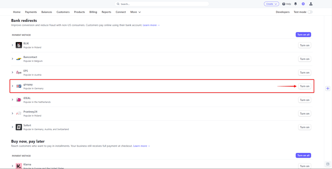This screenshot has height=169, width=332.
Task: Turn on Klarna
Action: [305, 166]
